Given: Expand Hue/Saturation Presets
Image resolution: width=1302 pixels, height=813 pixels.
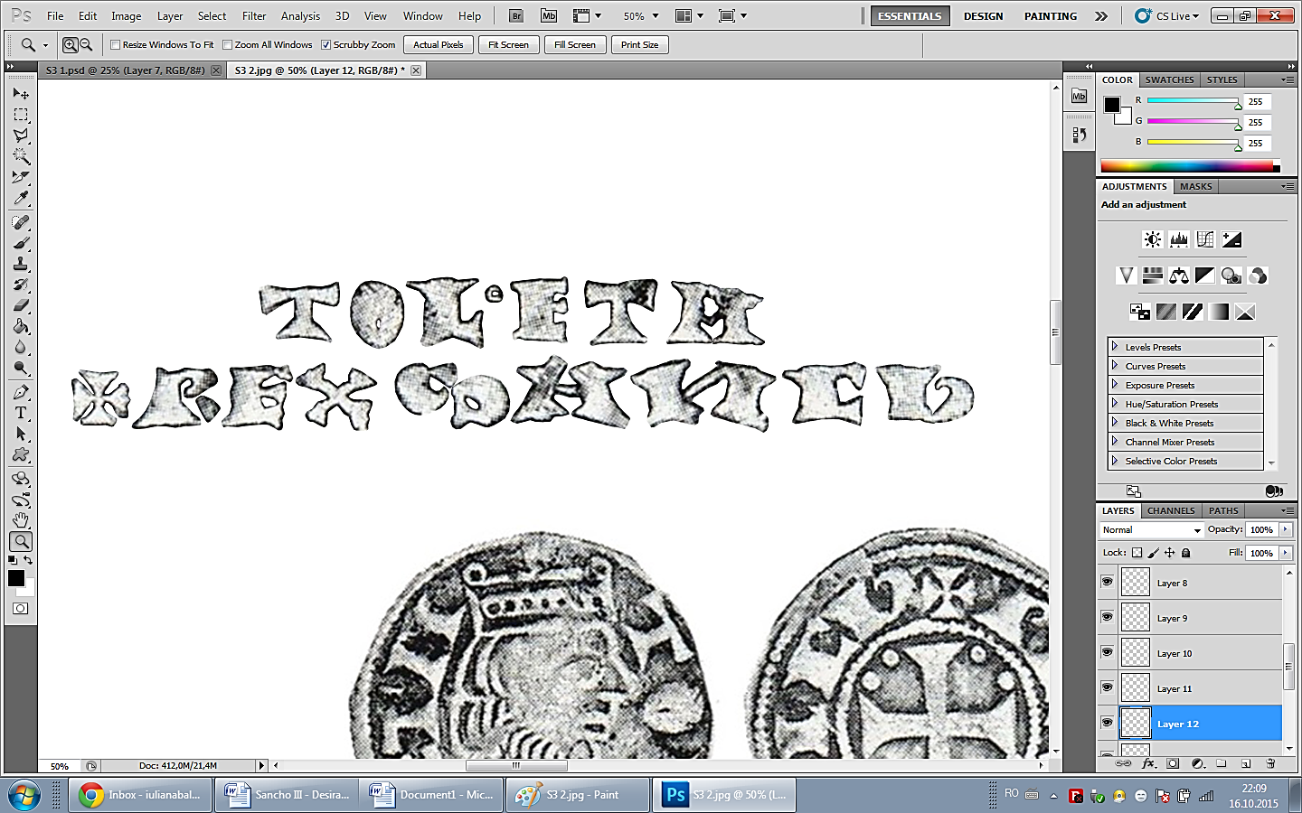Looking at the screenshot, I should pos(1115,404).
